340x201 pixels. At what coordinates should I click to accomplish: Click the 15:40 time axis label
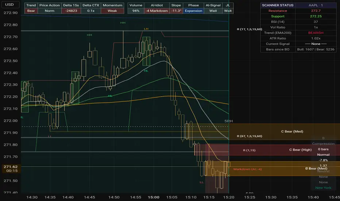click(x=313, y=197)
